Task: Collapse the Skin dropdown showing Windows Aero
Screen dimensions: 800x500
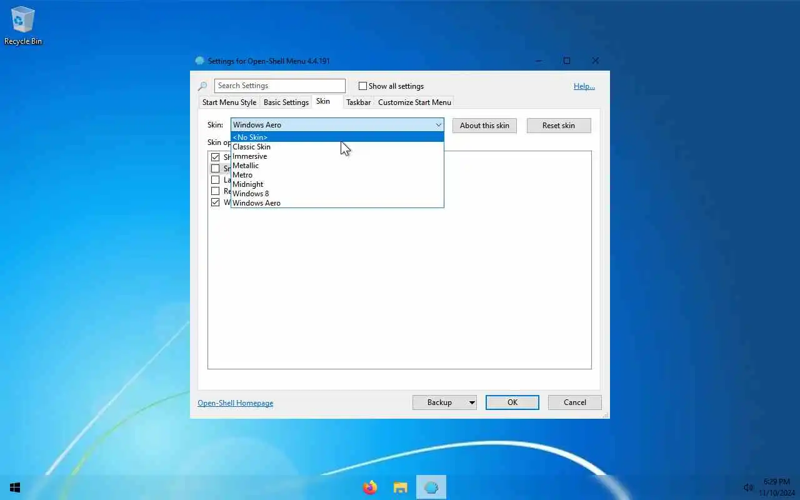Action: (337, 124)
